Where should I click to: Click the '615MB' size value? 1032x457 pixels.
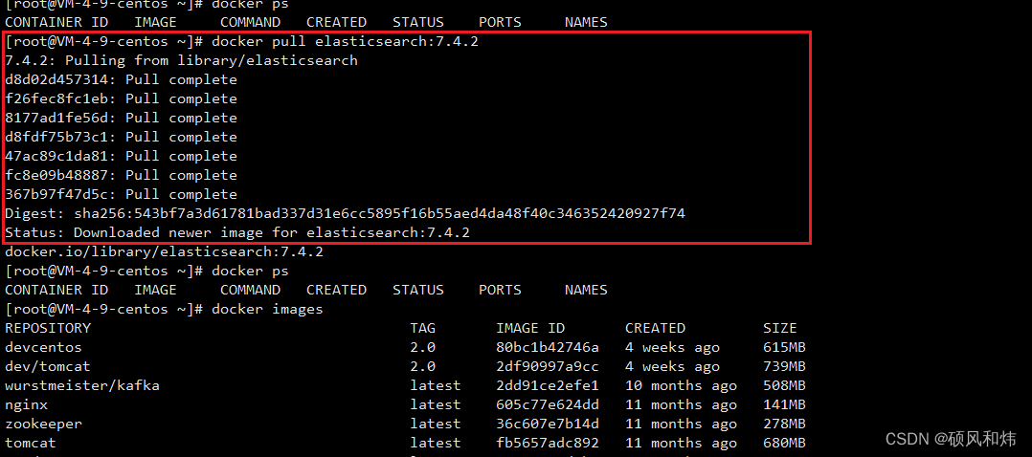point(785,346)
